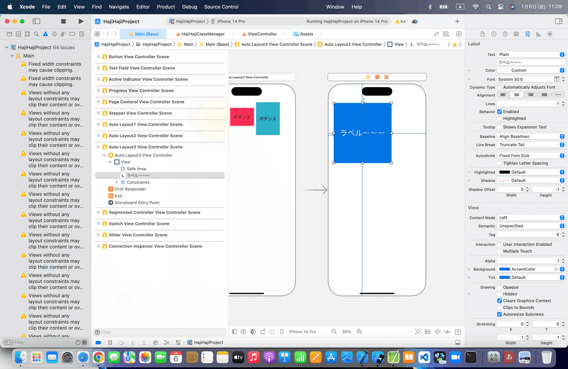
Task: Expand the Constraints outline item
Action: click(116, 182)
